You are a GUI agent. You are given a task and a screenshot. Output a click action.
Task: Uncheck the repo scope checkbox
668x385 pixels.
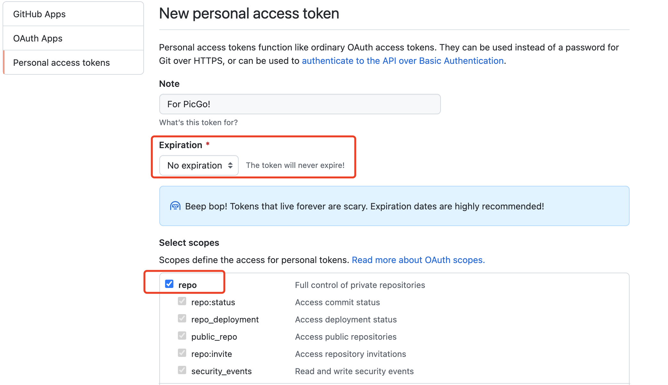point(169,284)
